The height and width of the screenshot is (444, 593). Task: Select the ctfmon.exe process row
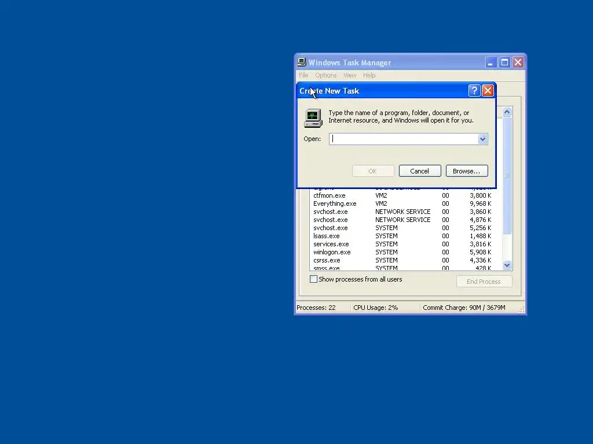point(405,195)
